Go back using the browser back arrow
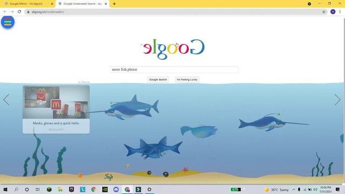 coord(5,12)
